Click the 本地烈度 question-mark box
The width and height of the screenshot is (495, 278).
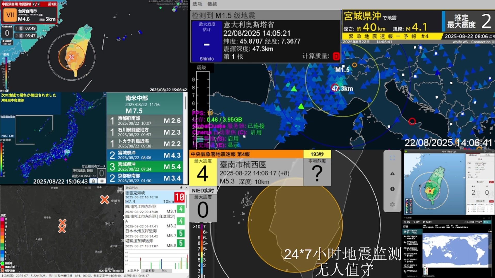[317, 172]
